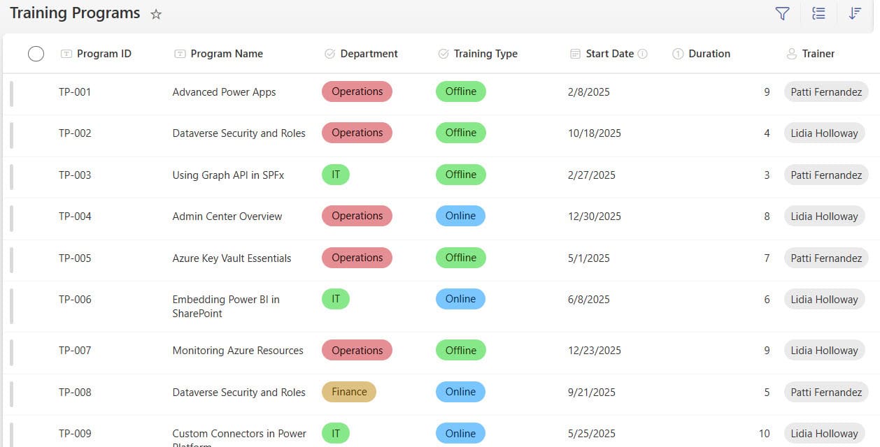
Task: Click the duration value 10 in TP-009 row
Action: tap(764, 434)
